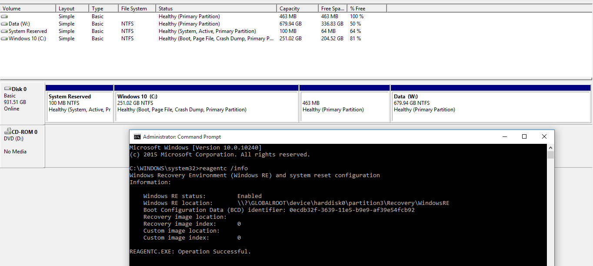This screenshot has width=593, height=266.
Task: Click the Status column header
Action: pyautogui.click(x=216, y=9)
